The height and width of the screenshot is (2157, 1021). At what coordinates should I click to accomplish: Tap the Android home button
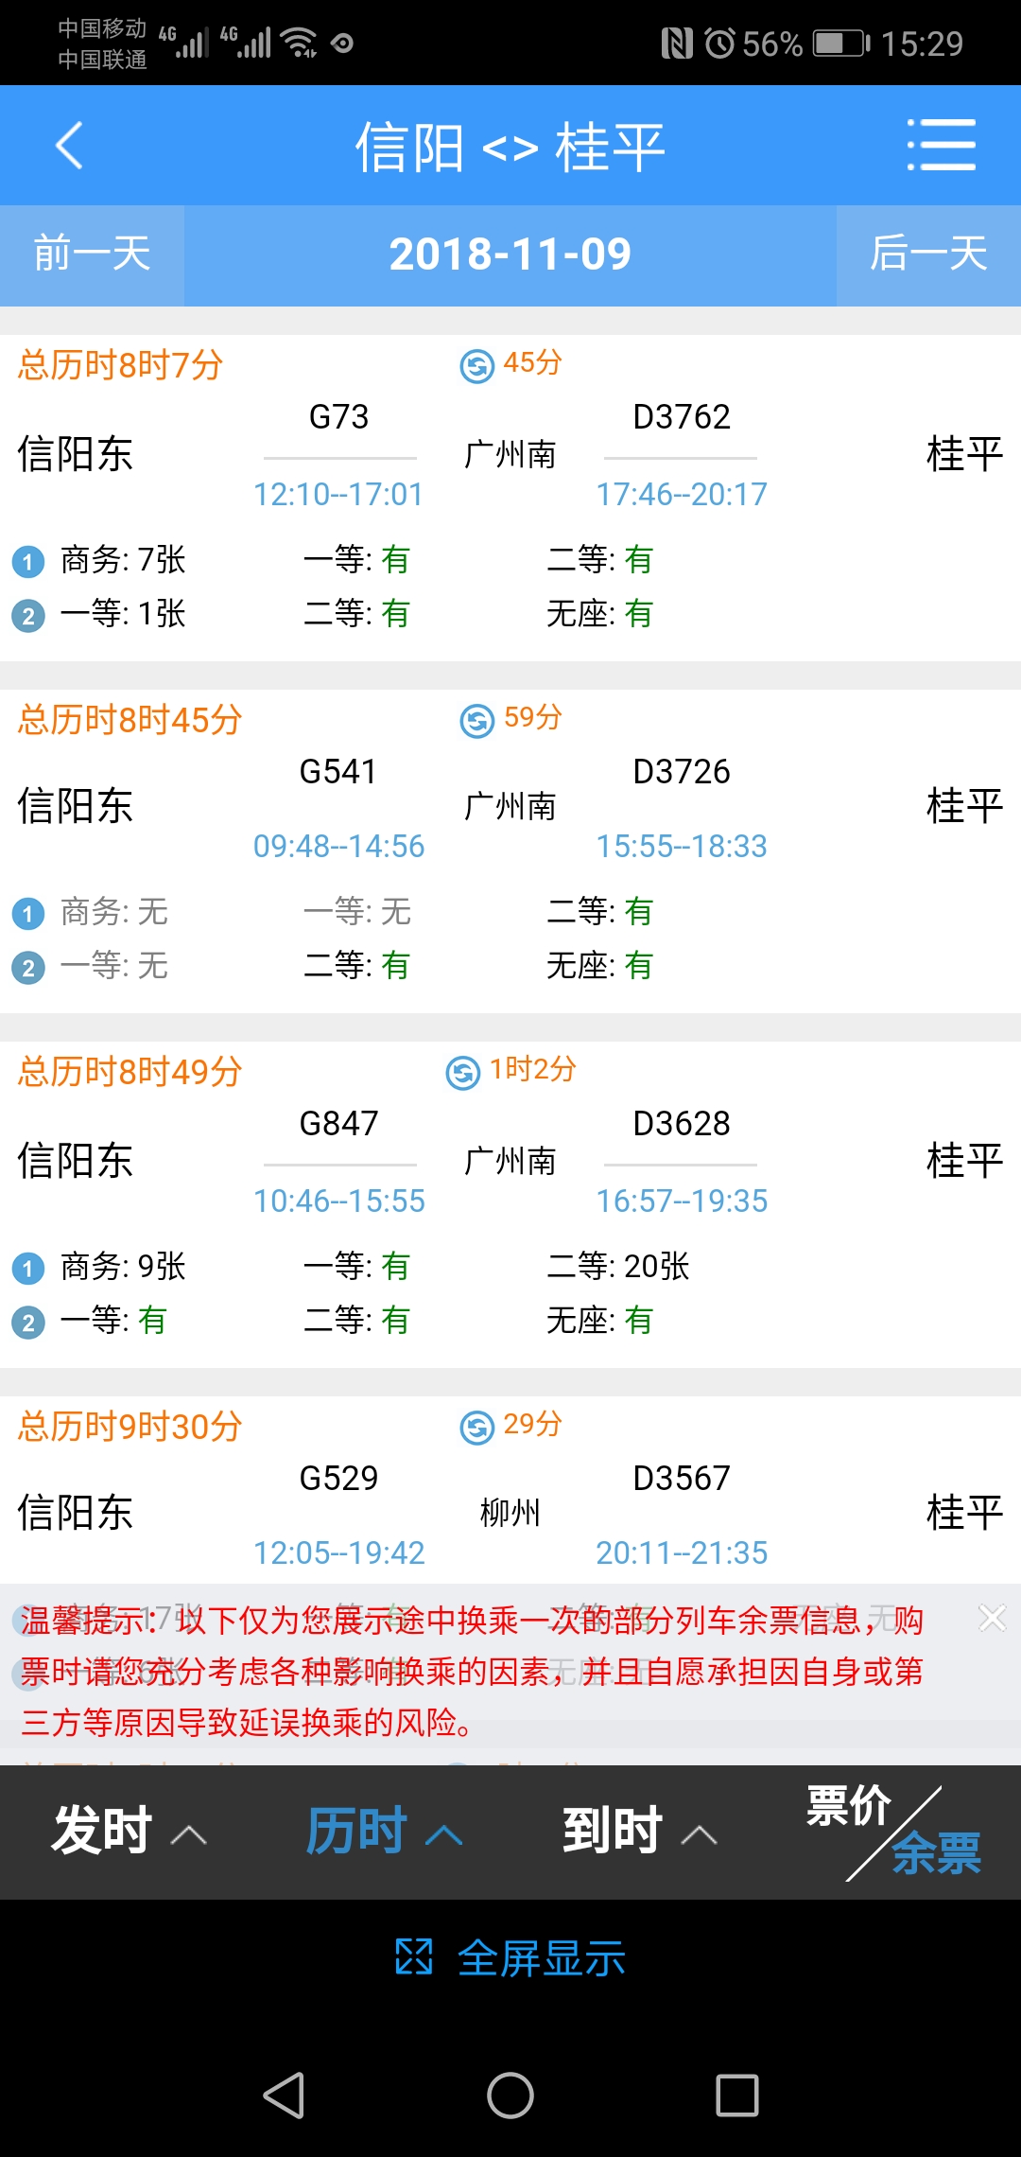click(510, 2096)
